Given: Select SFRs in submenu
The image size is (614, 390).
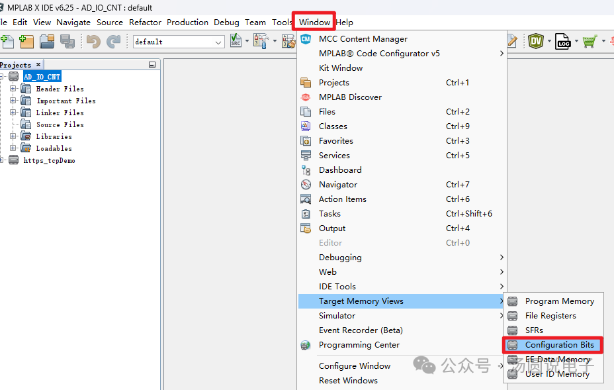Looking at the screenshot, I should point(553,330).
